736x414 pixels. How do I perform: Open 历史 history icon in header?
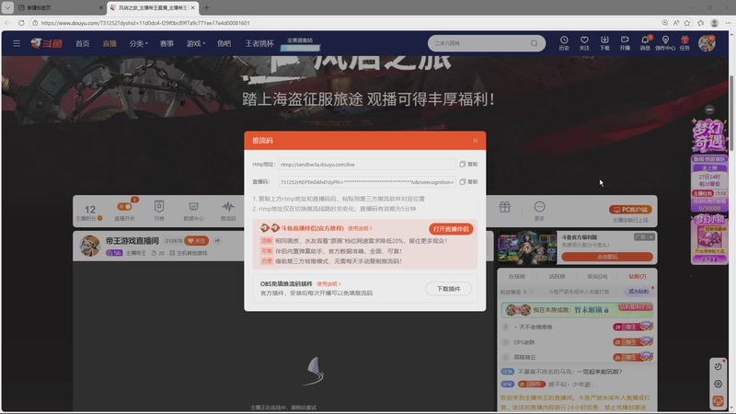564,43
